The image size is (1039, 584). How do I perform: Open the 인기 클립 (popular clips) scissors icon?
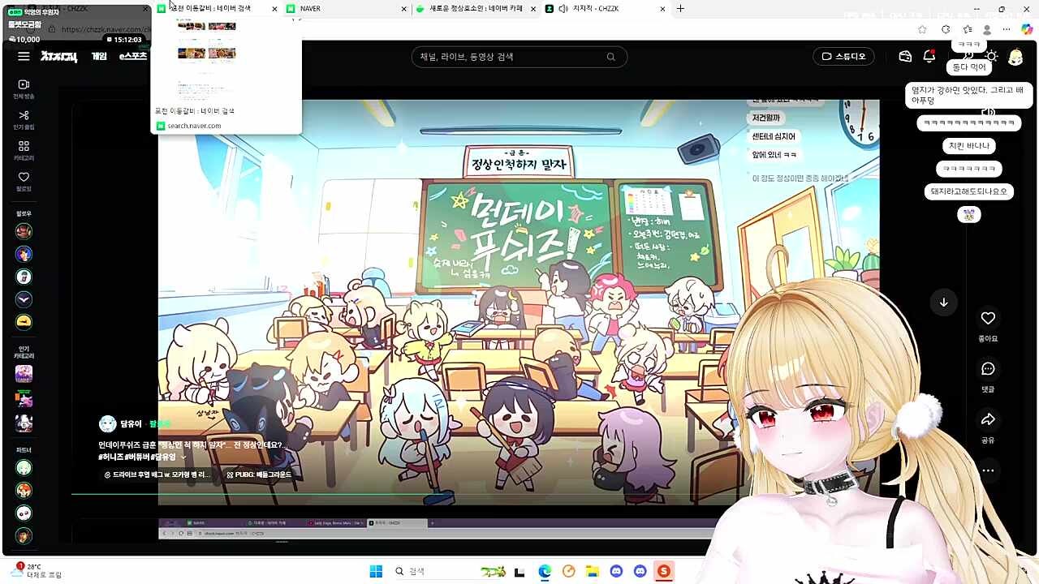[24, 116]
